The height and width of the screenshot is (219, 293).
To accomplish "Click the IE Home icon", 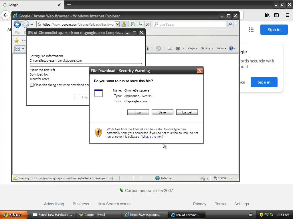I will coord(147,48).
